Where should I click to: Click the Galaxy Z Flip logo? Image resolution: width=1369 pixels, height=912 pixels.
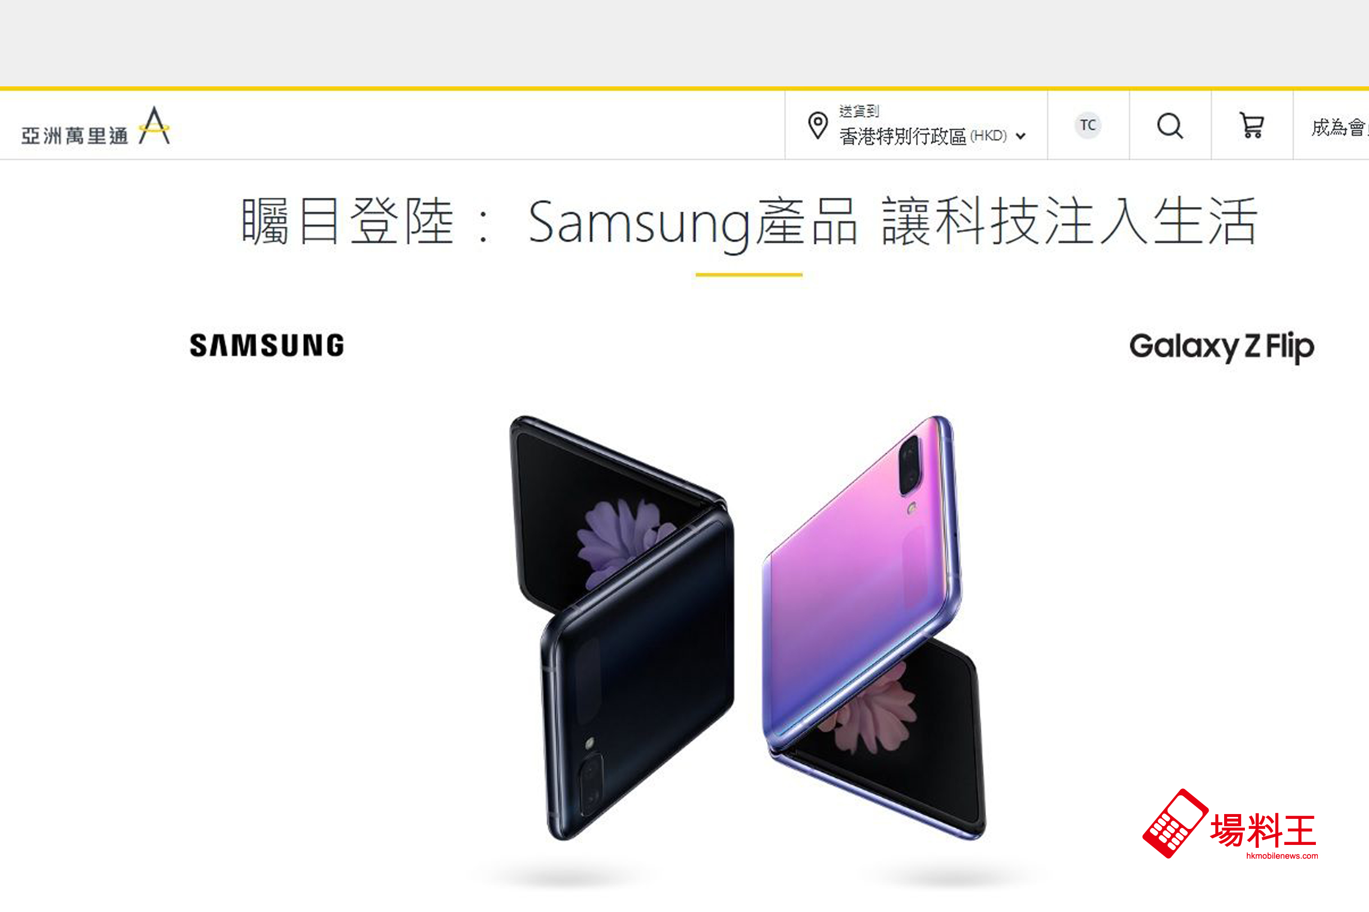tap(1222, 347)
